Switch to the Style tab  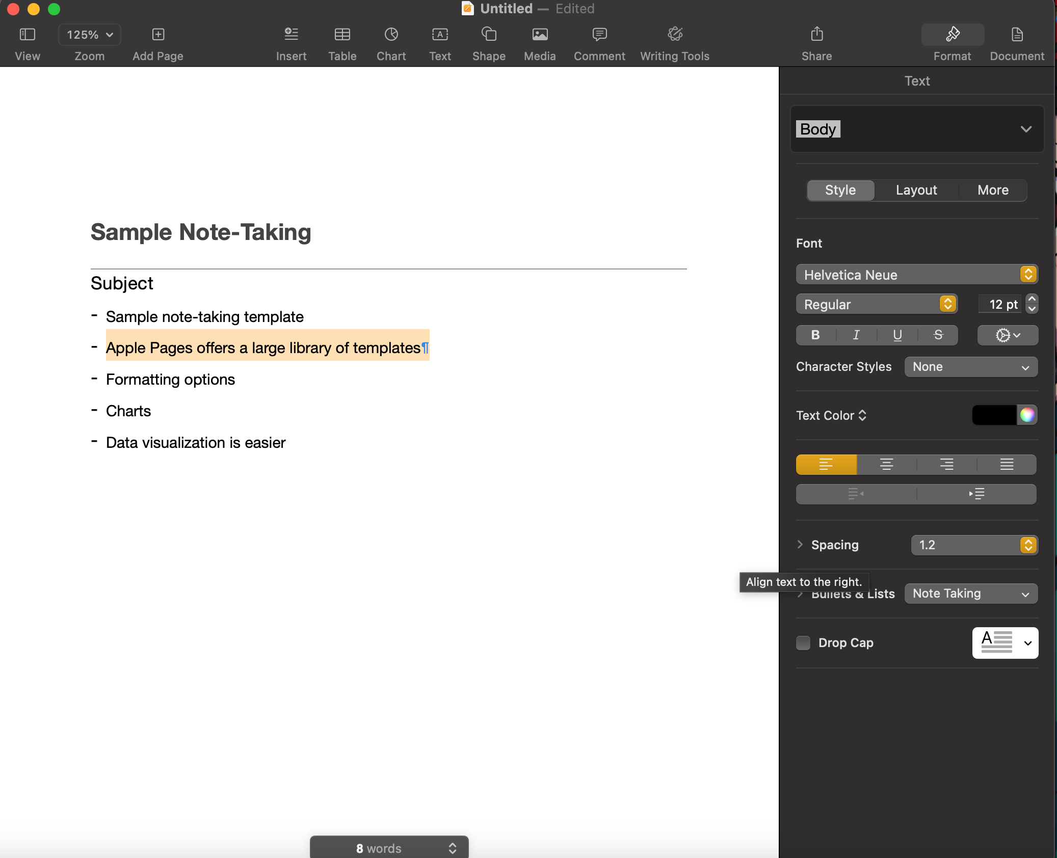tap(840, 190)
